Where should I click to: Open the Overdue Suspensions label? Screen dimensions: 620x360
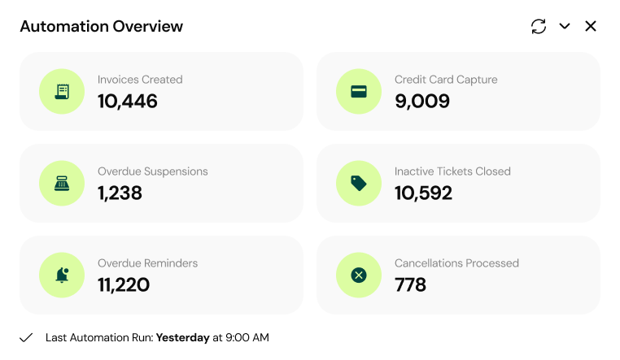pos(153,171)
